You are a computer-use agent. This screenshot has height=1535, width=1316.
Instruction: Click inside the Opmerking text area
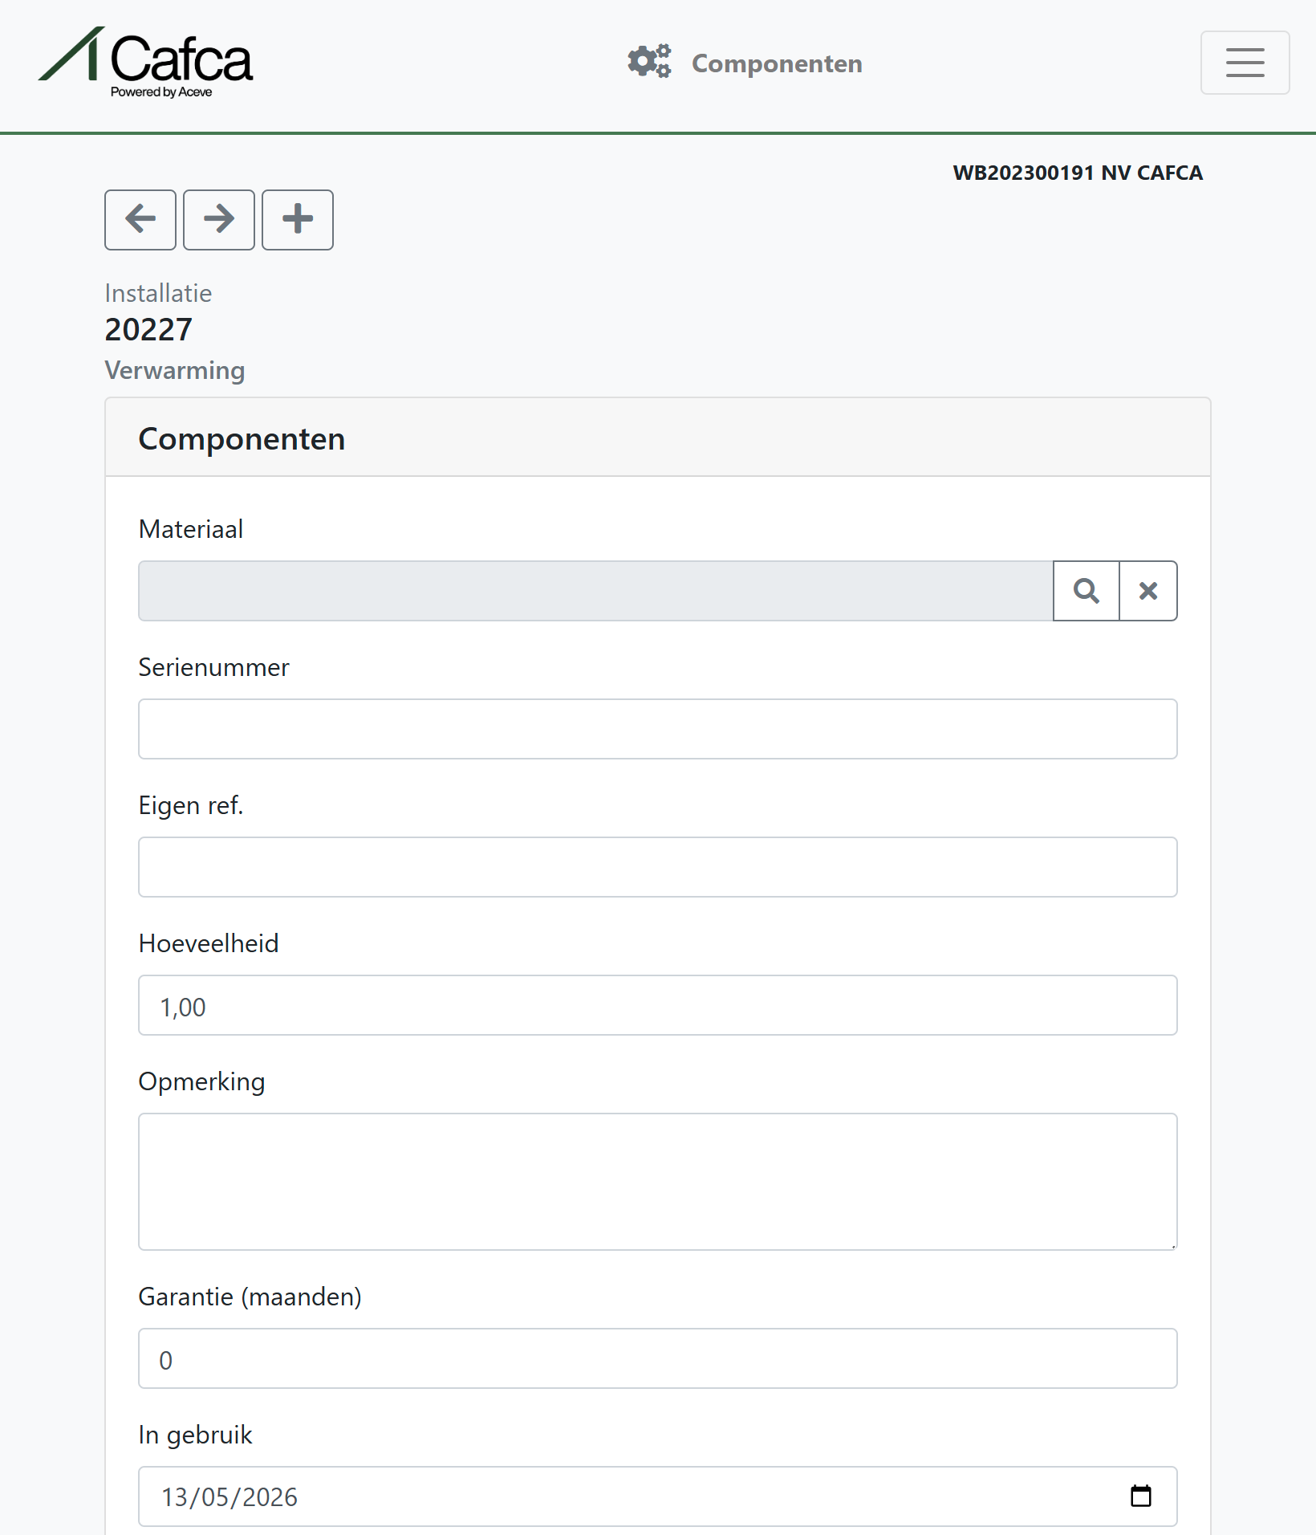click(x=658, y=1182)
